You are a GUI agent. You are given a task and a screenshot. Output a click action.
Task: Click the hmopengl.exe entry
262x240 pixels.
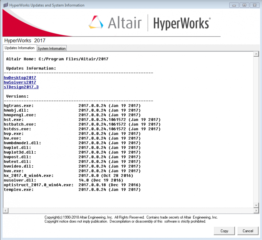coord(72,115)
